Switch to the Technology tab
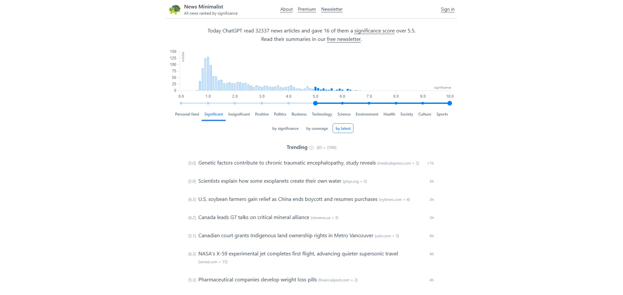Image resolution: width=623 pixels, height=295 pixels. [x=322, y=114]
